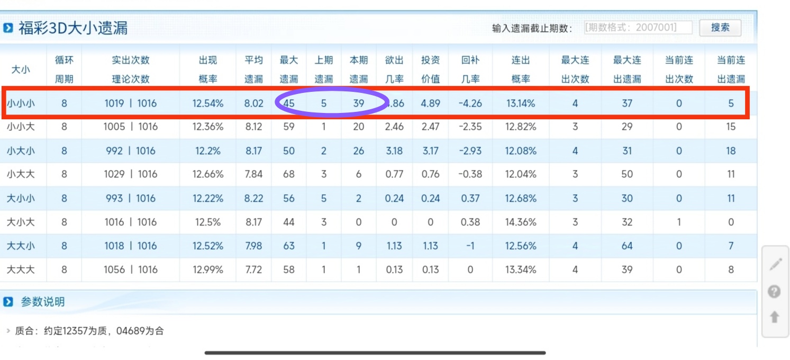This screenshot has height=360, width=790.
Task: Click the 1029 | 1016 cell
Action: (131, 175)
